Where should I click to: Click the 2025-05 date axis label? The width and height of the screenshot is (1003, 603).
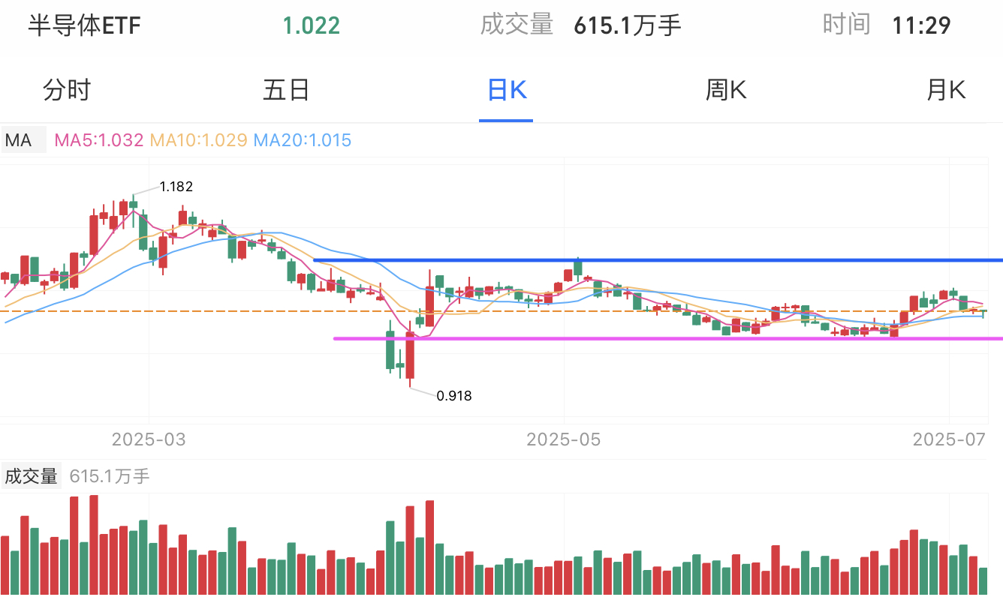564,439
